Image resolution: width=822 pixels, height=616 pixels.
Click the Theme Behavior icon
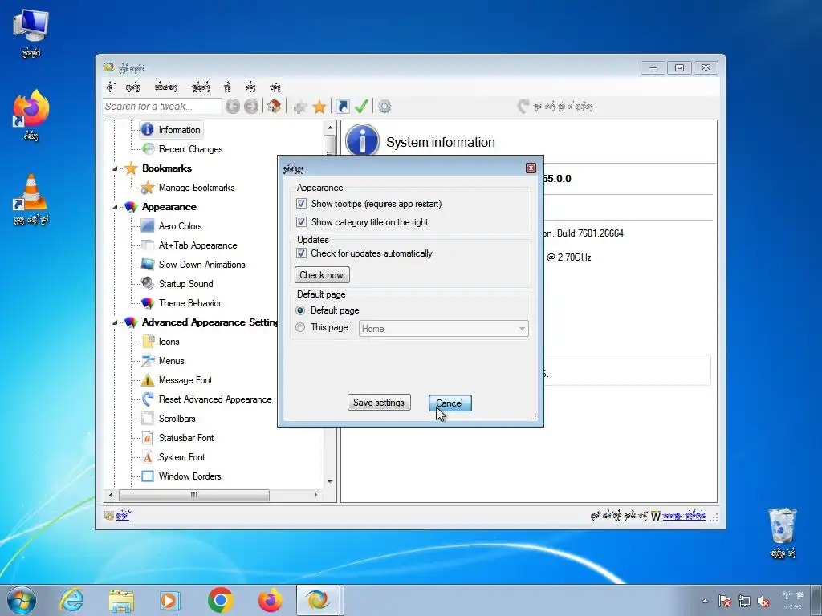coord(148,302)
